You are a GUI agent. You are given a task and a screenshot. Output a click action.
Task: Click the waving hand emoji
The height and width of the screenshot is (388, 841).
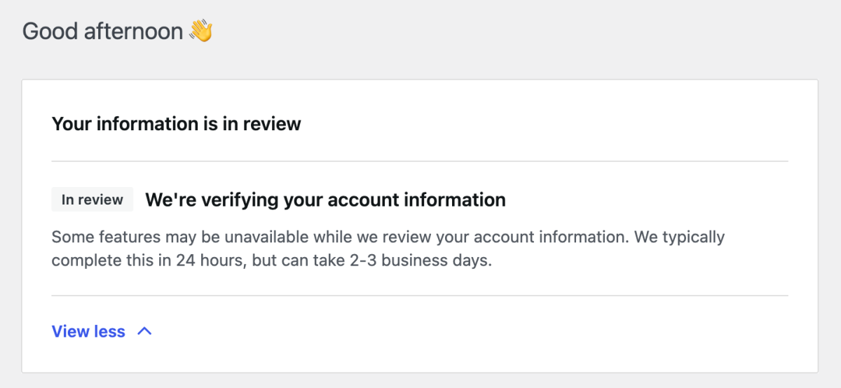coord(201,32)
